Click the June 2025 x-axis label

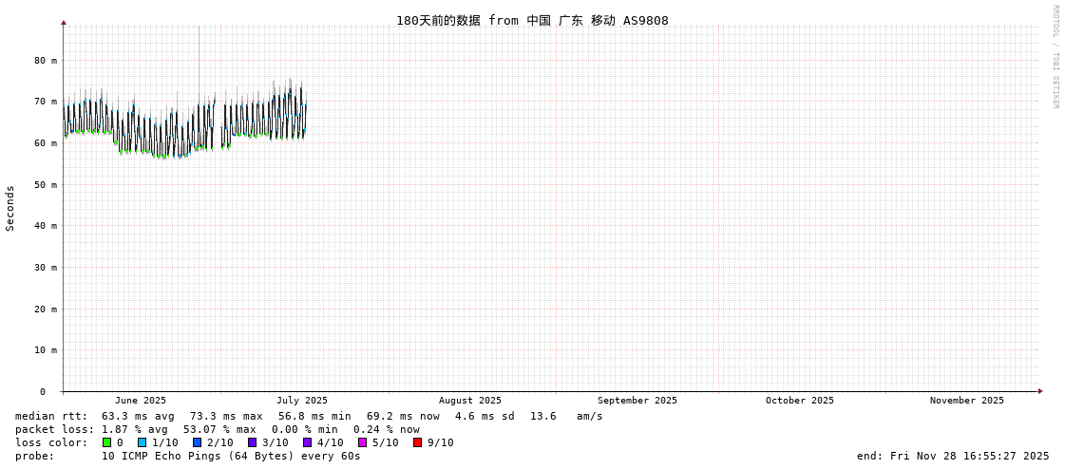[141, 401]
